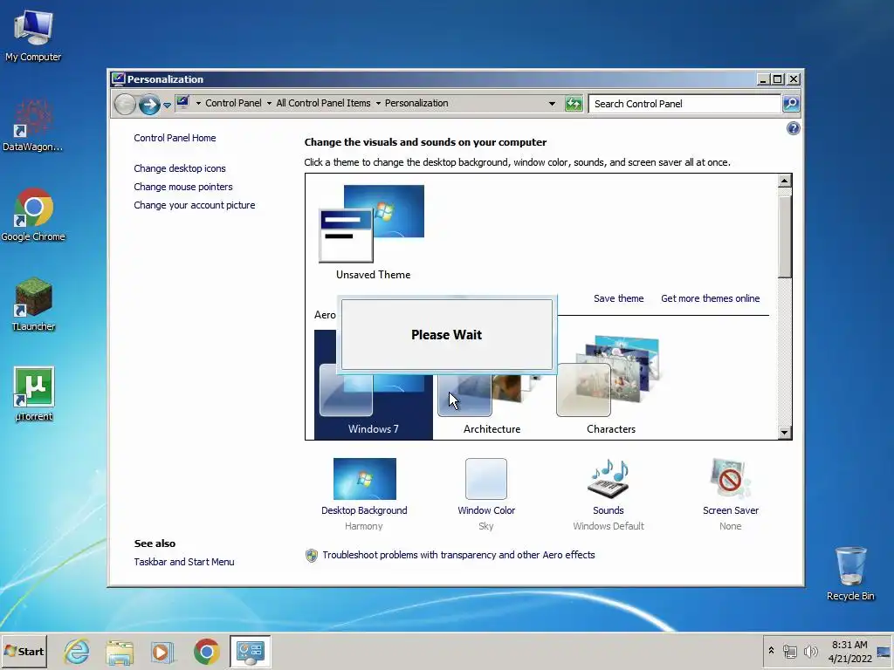The width and height of the screenshot is (894, 670).
Task: Open Change desktop icons link
Action: pos(180,168)
